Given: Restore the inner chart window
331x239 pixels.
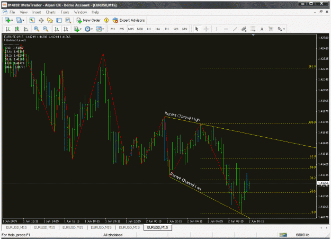Looking at the screenshot, I should coord(321,12).
